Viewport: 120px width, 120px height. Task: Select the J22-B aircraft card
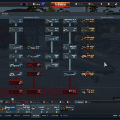[x=16, y=29]
